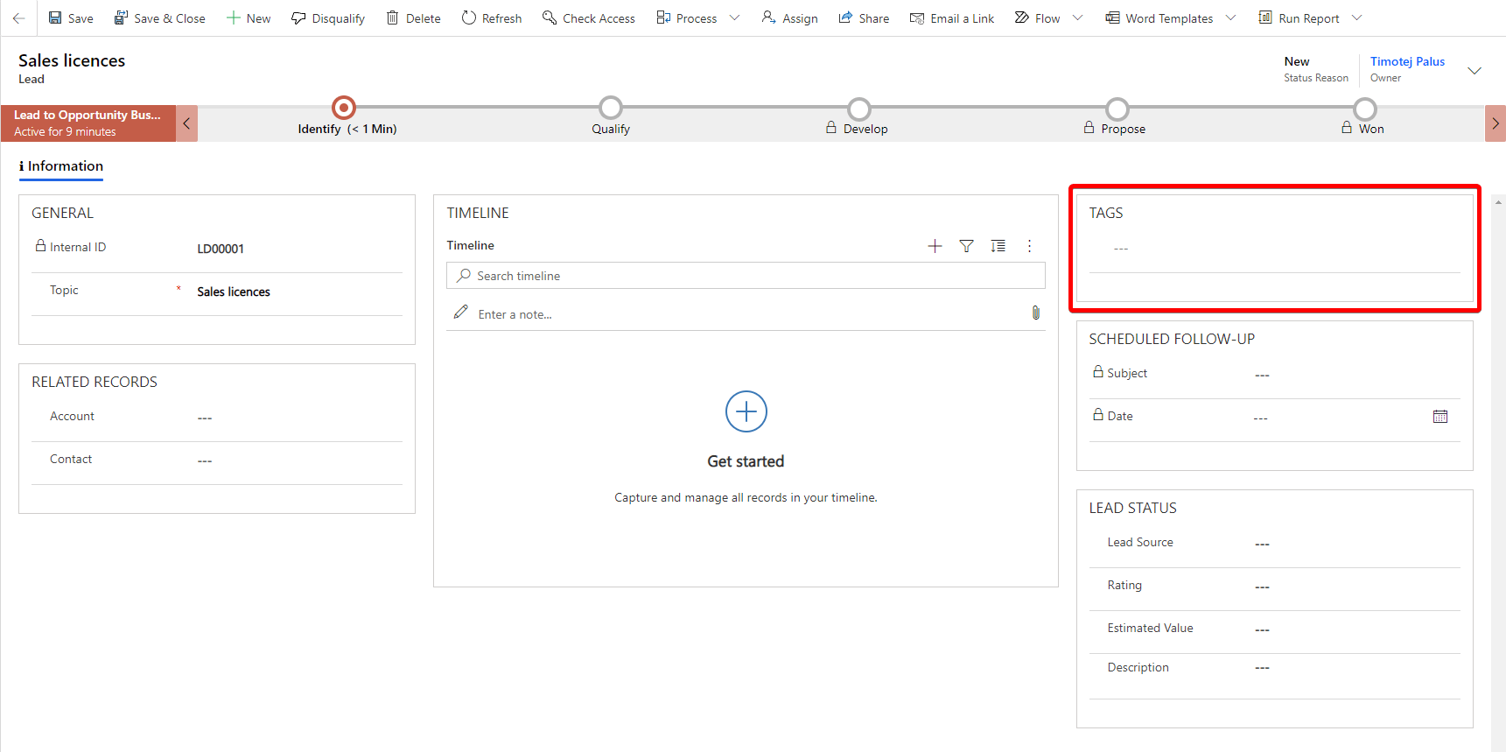The height and width of the screenshot is (752, 1506).
Task: Assign the lead to someone
Action: (x=790, y=18)
